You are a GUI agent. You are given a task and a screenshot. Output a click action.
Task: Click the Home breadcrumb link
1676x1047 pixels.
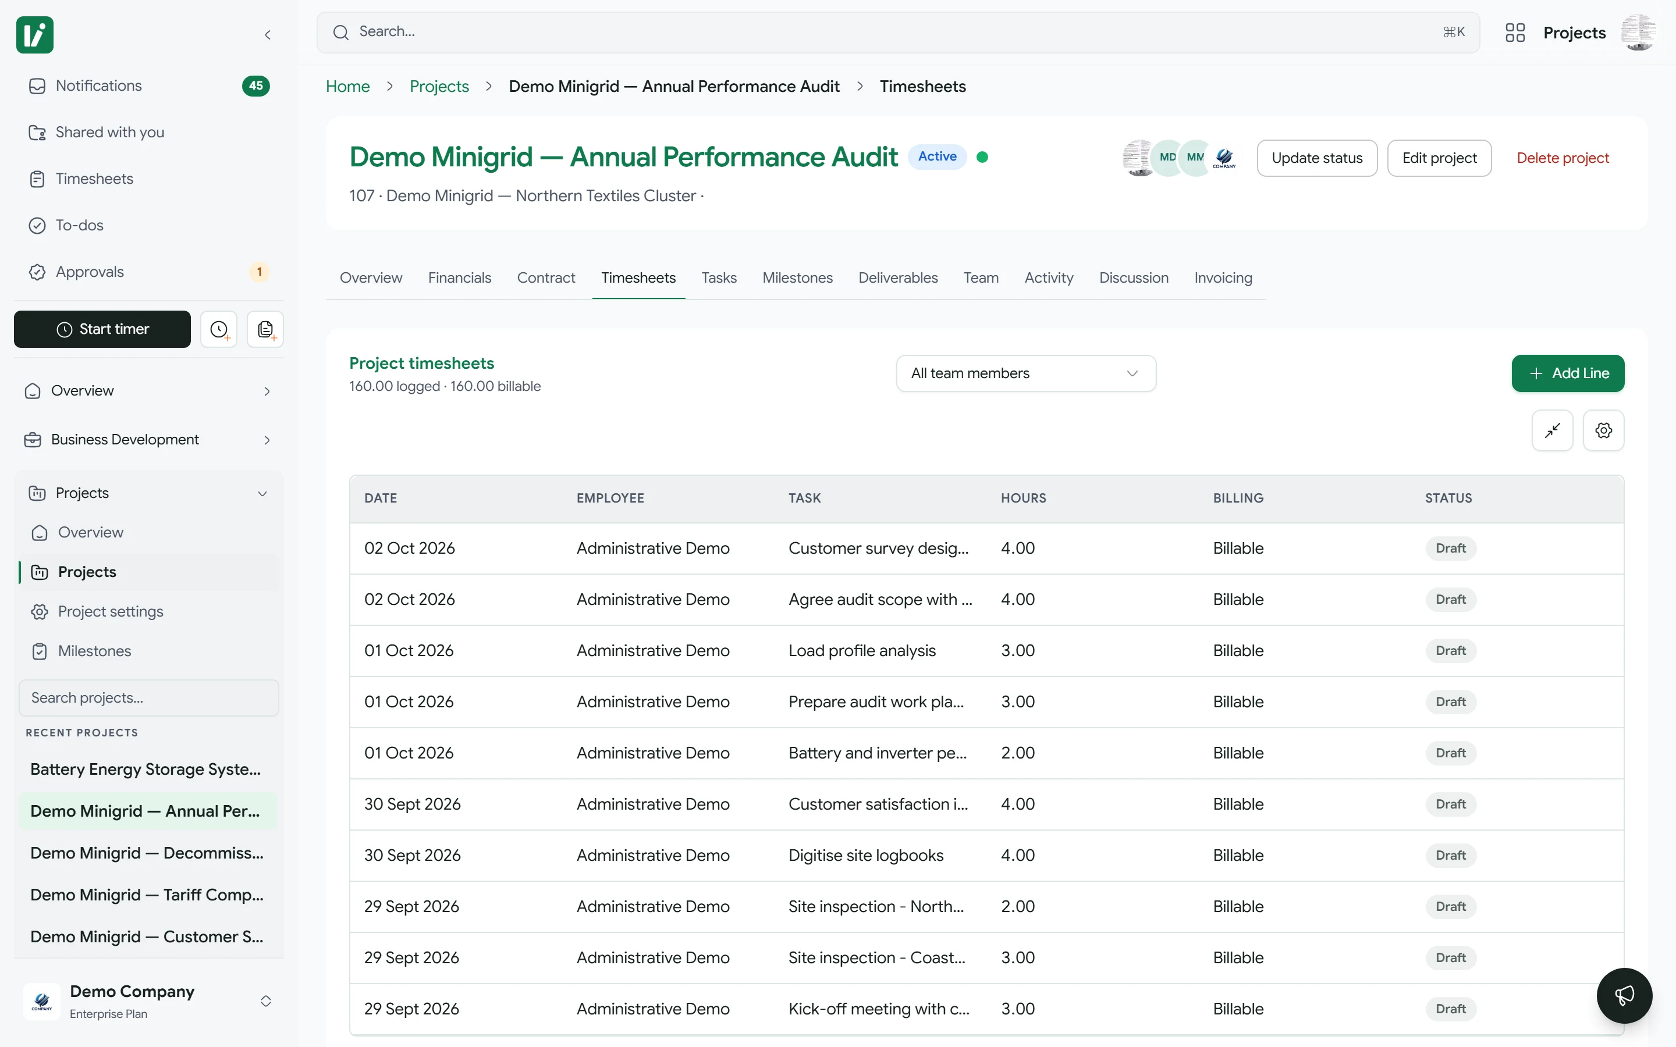coord(347,87)
